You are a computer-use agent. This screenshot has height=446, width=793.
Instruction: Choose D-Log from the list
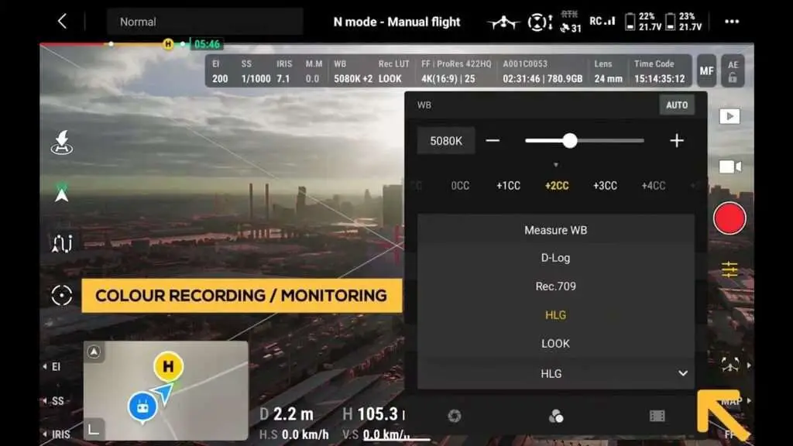click(556, 258)
